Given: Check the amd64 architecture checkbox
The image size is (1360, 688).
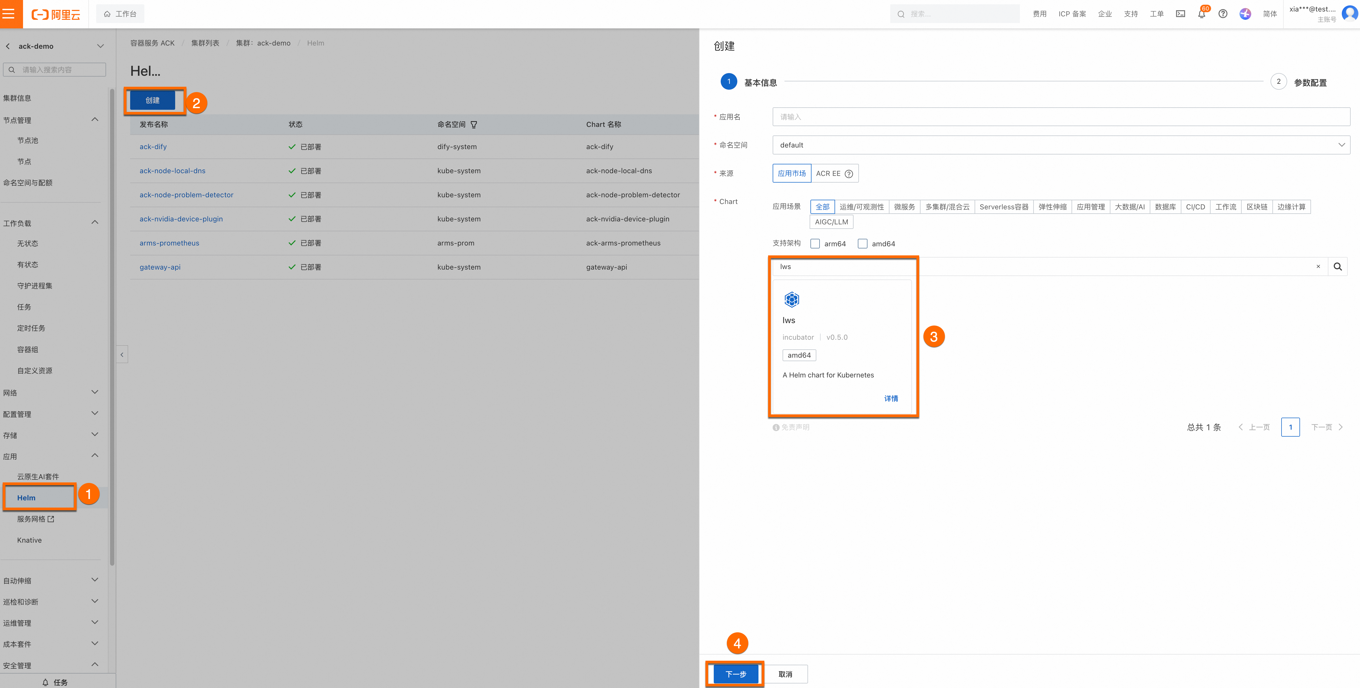Looking at the screenshot, I should (x=863, y=244).
